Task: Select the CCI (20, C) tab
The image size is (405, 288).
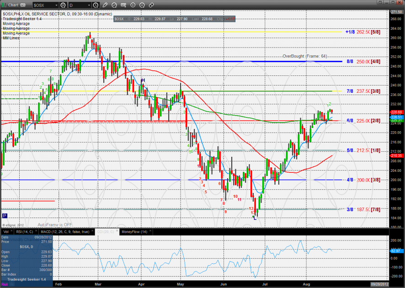Action: [x=106, y=232]
